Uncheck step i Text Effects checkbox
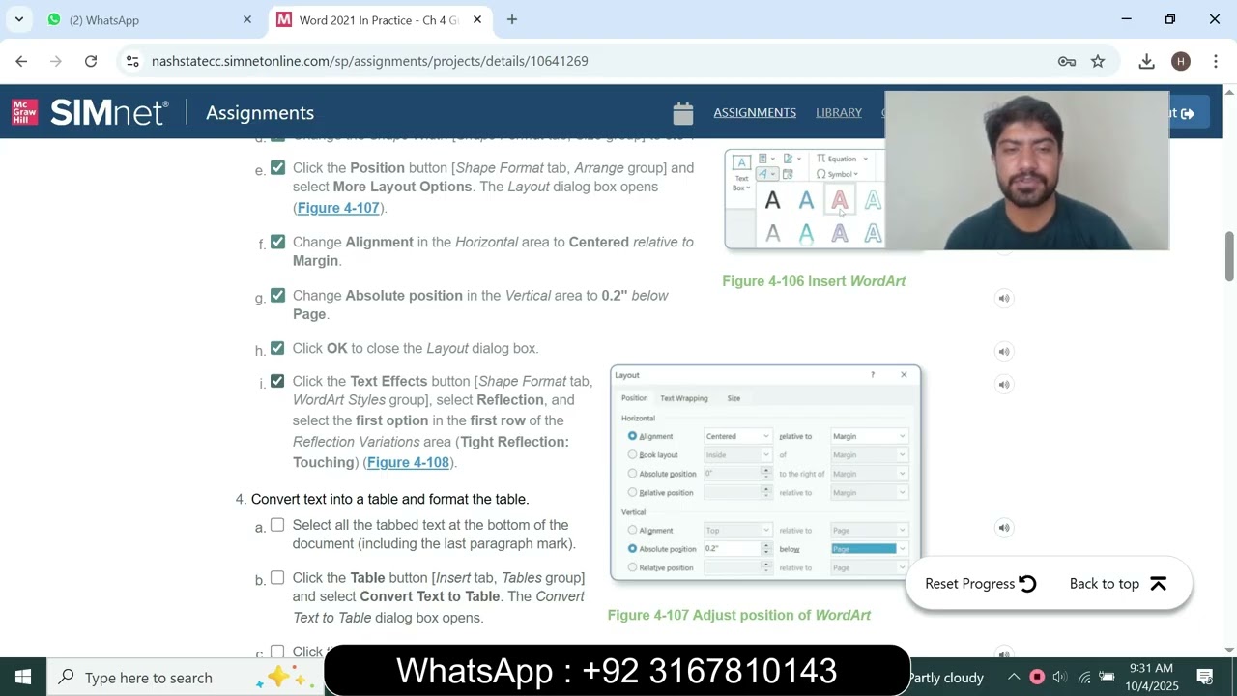 pyautogui.click(x=277, y=381)
